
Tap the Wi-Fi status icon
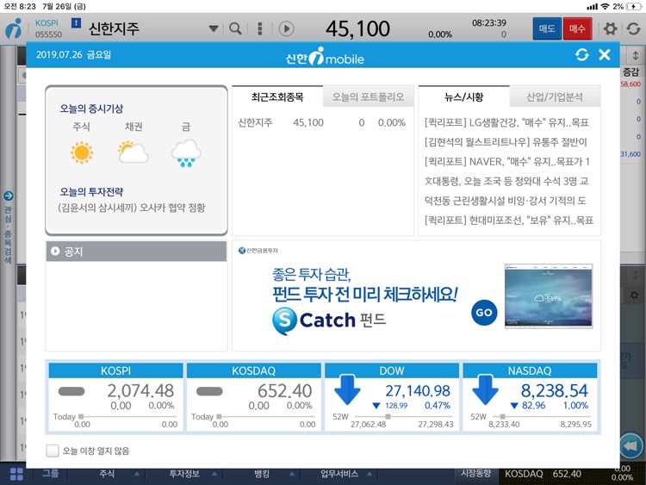pyautogui.click(x=605, y=7)
